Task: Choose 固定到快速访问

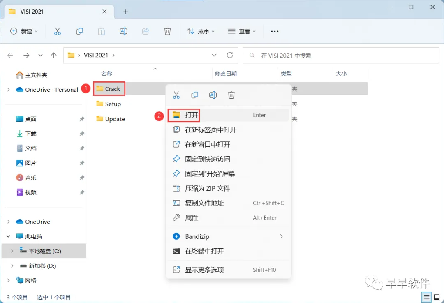Action: (228, 159)
